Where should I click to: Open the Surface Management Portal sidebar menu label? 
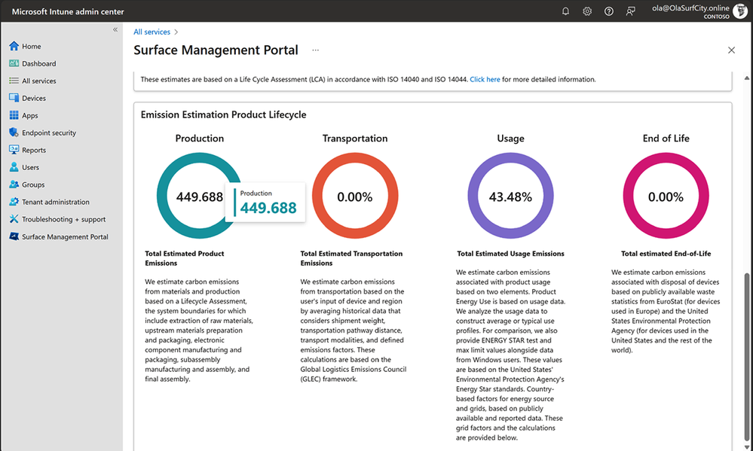point(65,237)
